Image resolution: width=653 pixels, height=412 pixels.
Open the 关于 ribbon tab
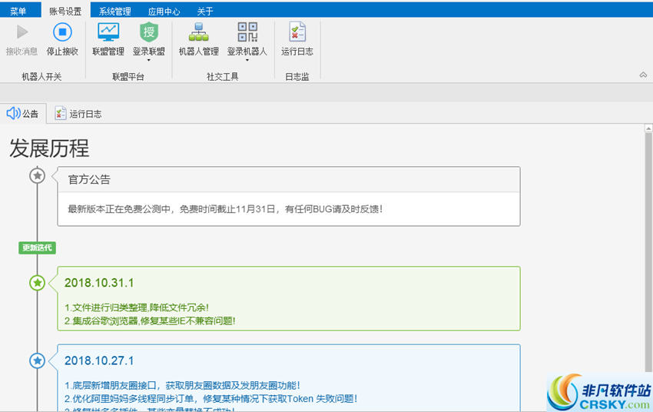pyautogui.click(x=205, y=12)
